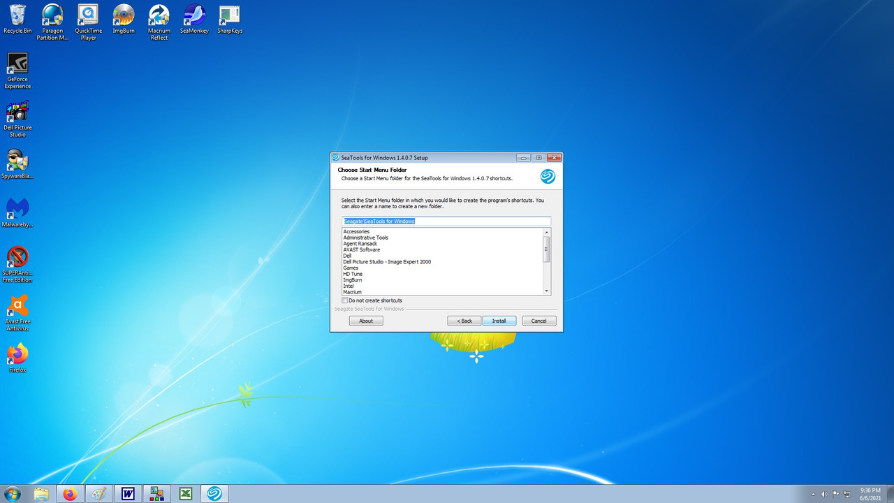Screen dimensions: 894x503
Task: Click the folder list scroll down arrow
Action: tap(547, 291)
